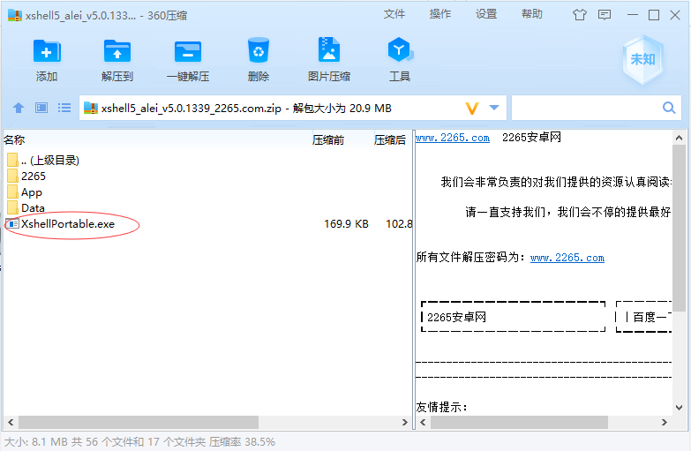Go up one level with the arrow icon
This screenshot has width=691, height=451.
coord(19,108)
